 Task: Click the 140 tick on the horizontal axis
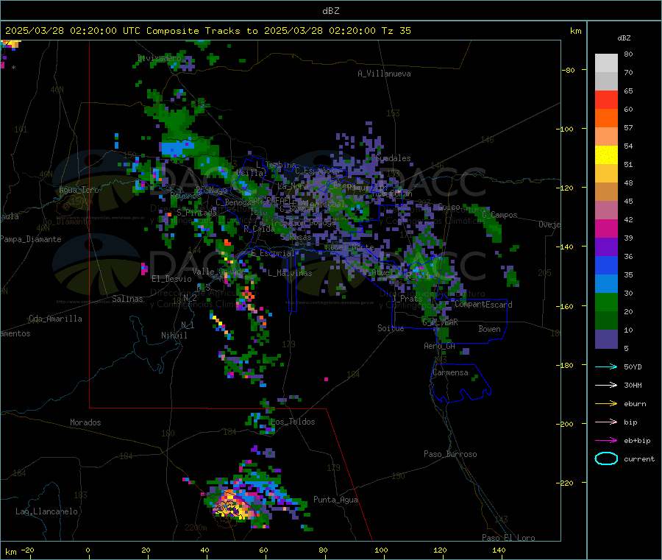tap(499, 550)
